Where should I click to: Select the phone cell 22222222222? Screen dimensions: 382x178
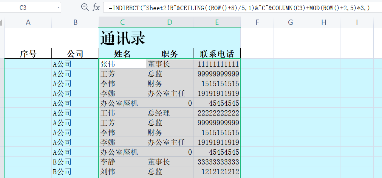pyautogui.click(x=217, y=113)
